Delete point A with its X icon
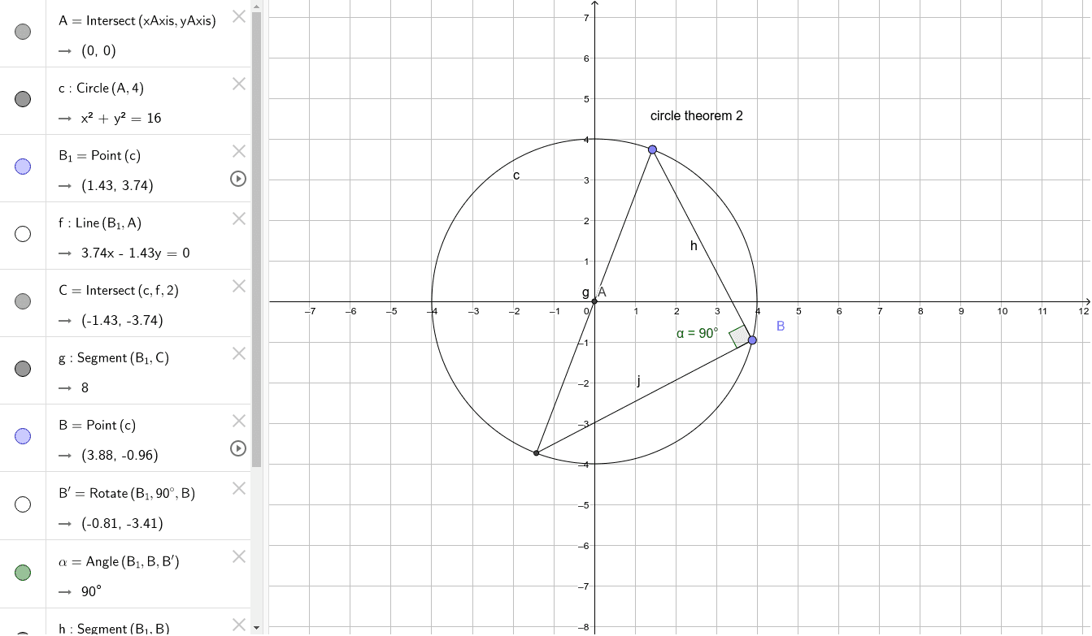This screenshot has height=636, width=1092. click(x=238, y=16)
